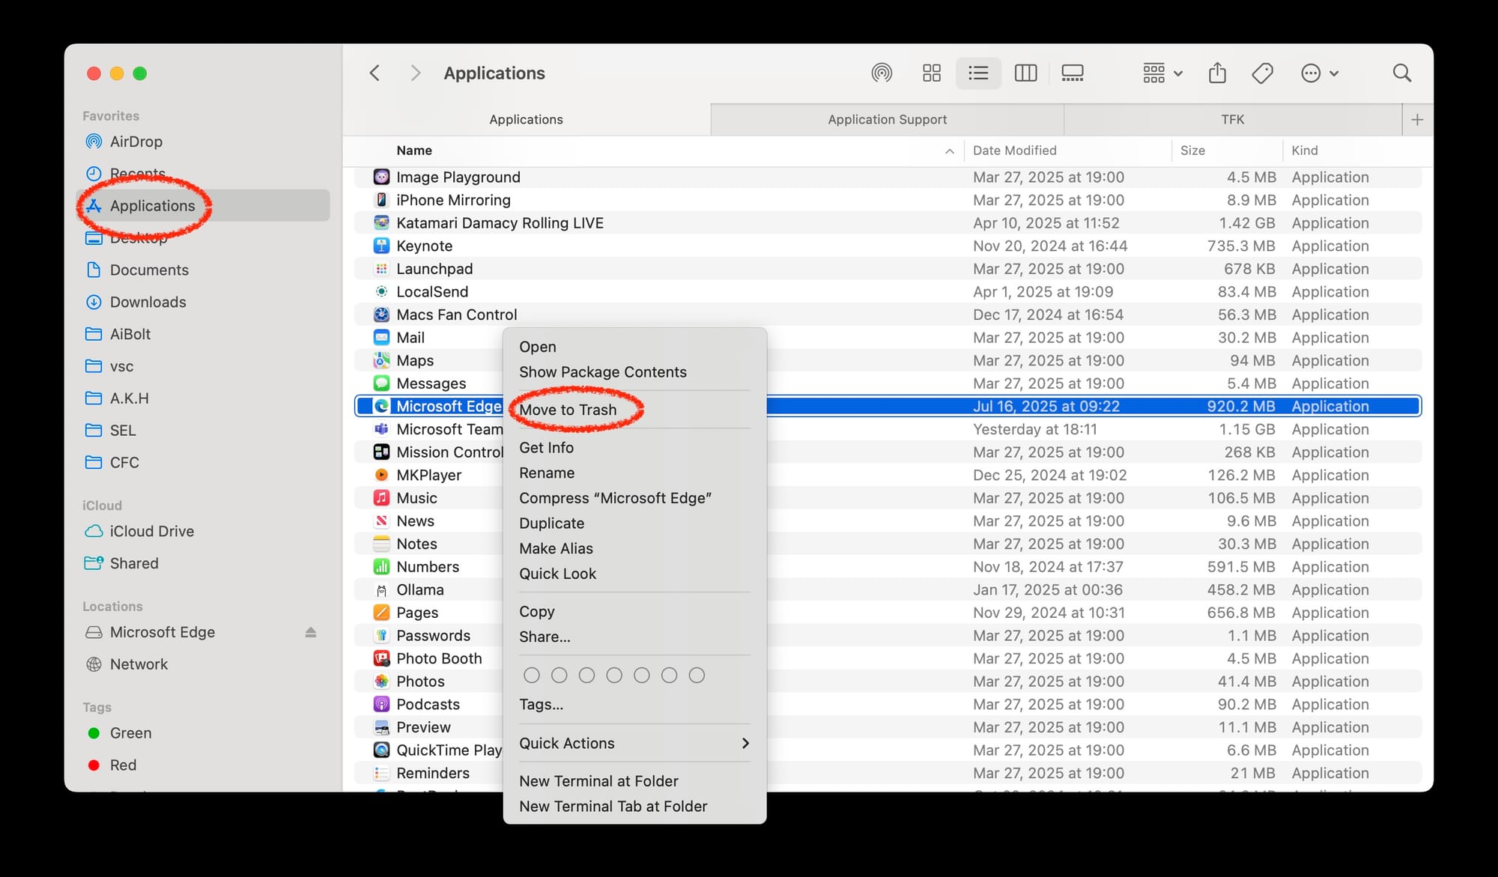Filter by the Red tag
The image size is (1498, 877).
[x=123, y=765]
